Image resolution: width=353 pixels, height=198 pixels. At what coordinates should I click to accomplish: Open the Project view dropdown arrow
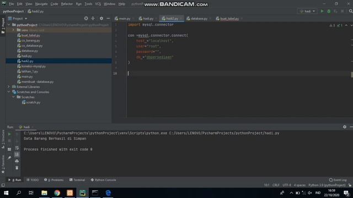pos(26,19)
